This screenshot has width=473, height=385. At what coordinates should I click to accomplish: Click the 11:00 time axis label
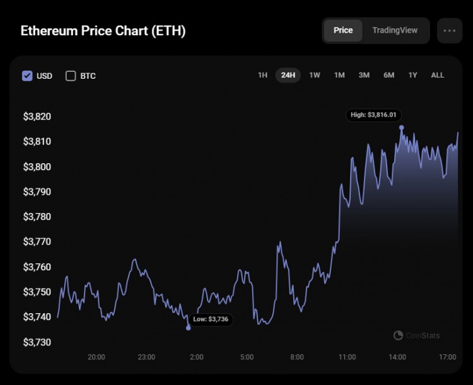pos(347,357)
